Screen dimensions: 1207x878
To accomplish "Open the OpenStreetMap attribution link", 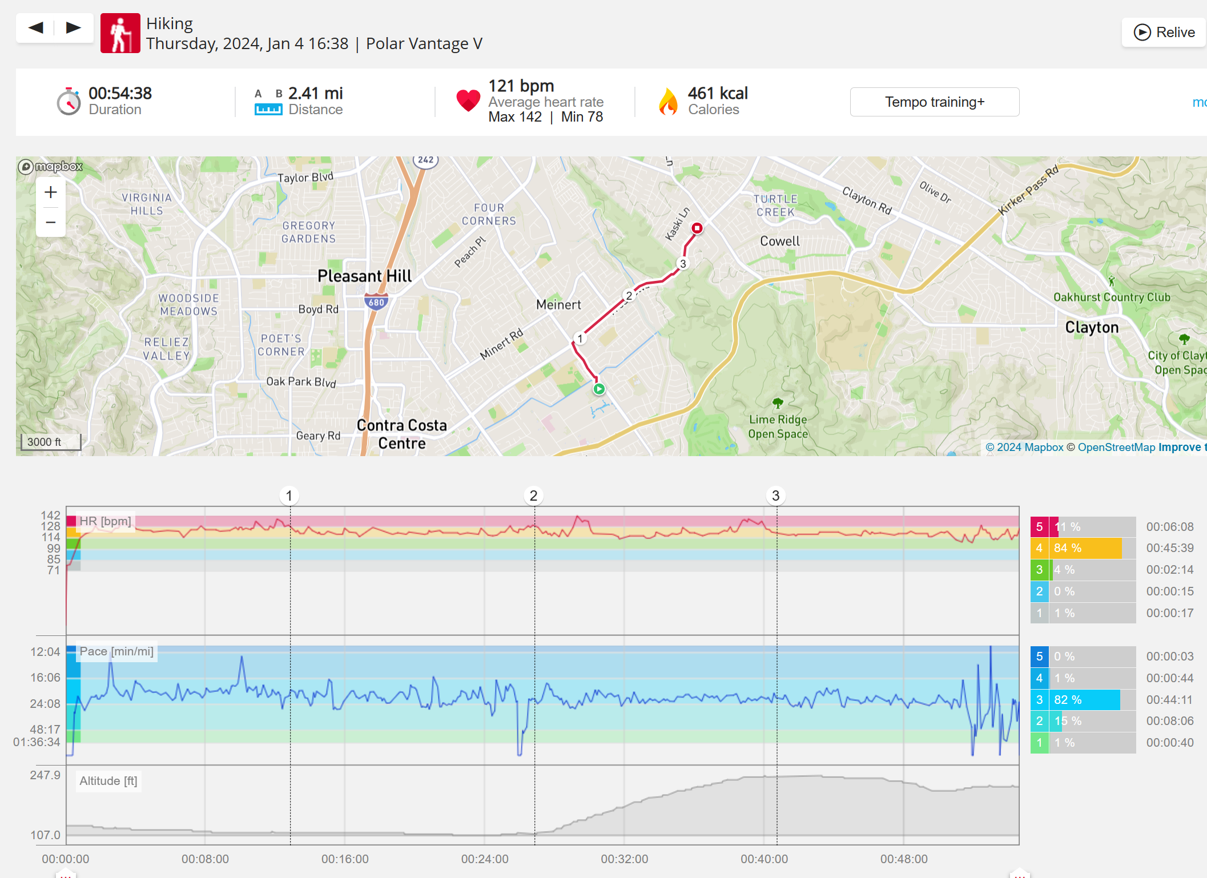I will [1116, 447].
